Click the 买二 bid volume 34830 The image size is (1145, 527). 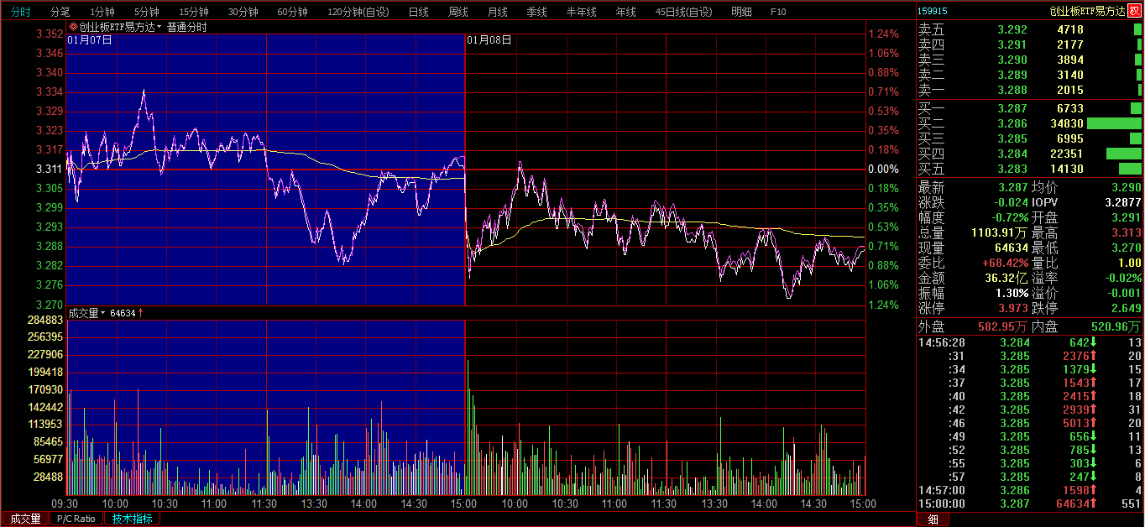pyautogui.click(x=1067, y=123)
